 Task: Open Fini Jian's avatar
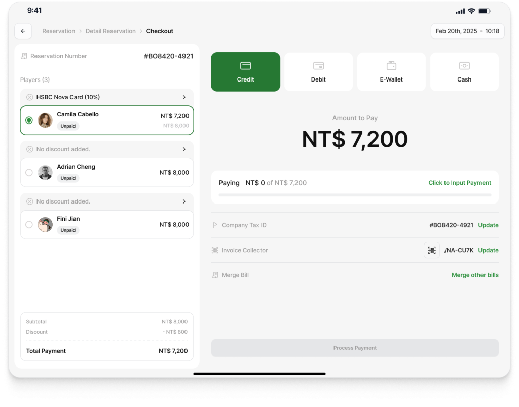(x=45, y=224)
